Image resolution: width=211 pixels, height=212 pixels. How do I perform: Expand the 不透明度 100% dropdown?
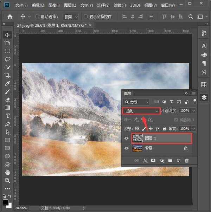coord(193,111)
